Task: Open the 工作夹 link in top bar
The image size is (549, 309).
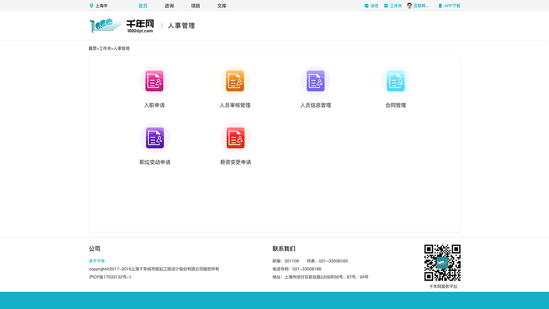Action: (x=396, y=6)
